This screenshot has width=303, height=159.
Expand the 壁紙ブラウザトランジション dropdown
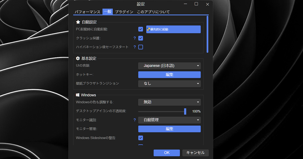[x=169, y=84]
